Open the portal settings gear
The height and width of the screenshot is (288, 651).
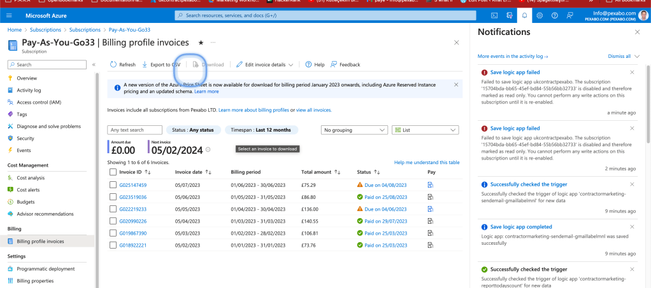click(x=540, y=16)
